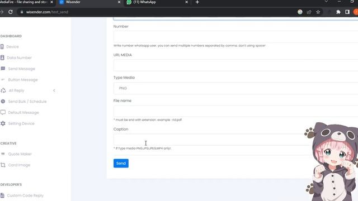The width and height of the screenshot is (358, 201).
Task: Close the Wisender tab
Action: [x=119, y=2]
